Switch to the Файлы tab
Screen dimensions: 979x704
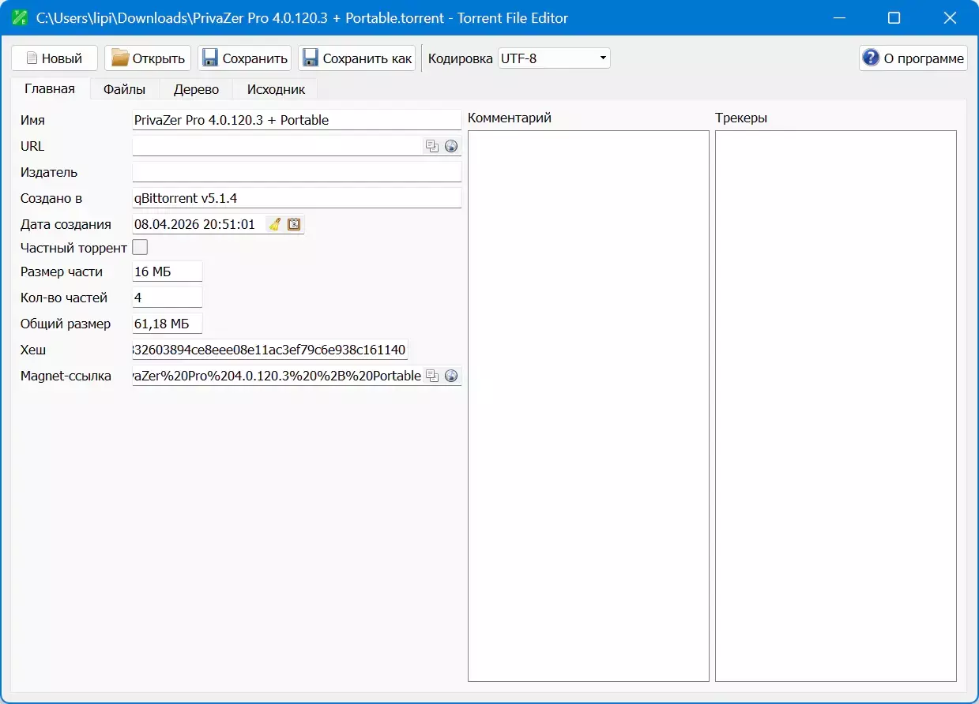[x=124, y=89]
